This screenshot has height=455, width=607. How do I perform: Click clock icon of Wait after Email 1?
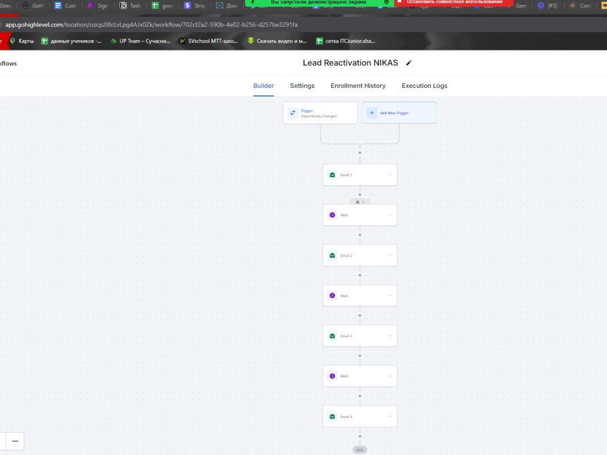tap(332, 215)
